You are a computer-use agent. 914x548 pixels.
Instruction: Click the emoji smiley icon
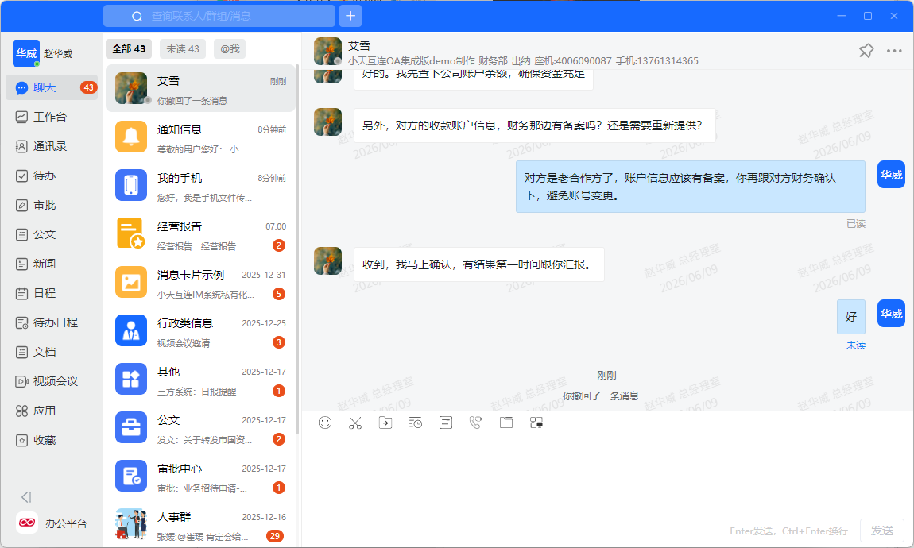point(325,423)
